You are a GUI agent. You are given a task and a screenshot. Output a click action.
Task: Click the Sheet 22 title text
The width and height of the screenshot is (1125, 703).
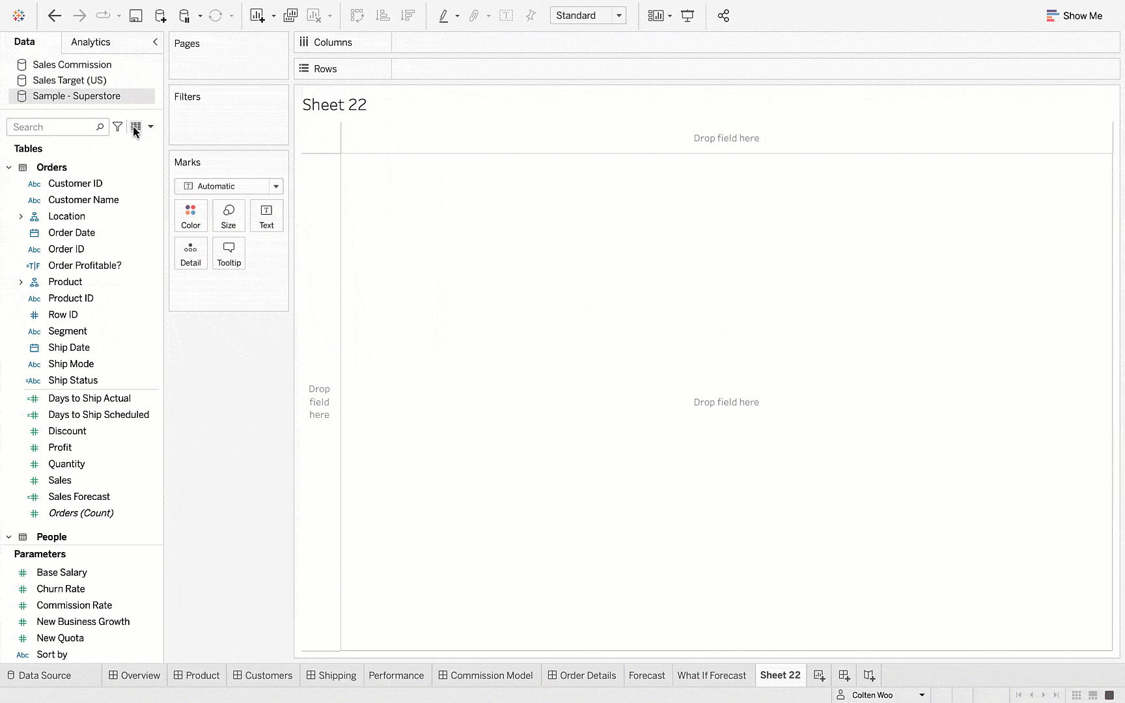[335, 105]
